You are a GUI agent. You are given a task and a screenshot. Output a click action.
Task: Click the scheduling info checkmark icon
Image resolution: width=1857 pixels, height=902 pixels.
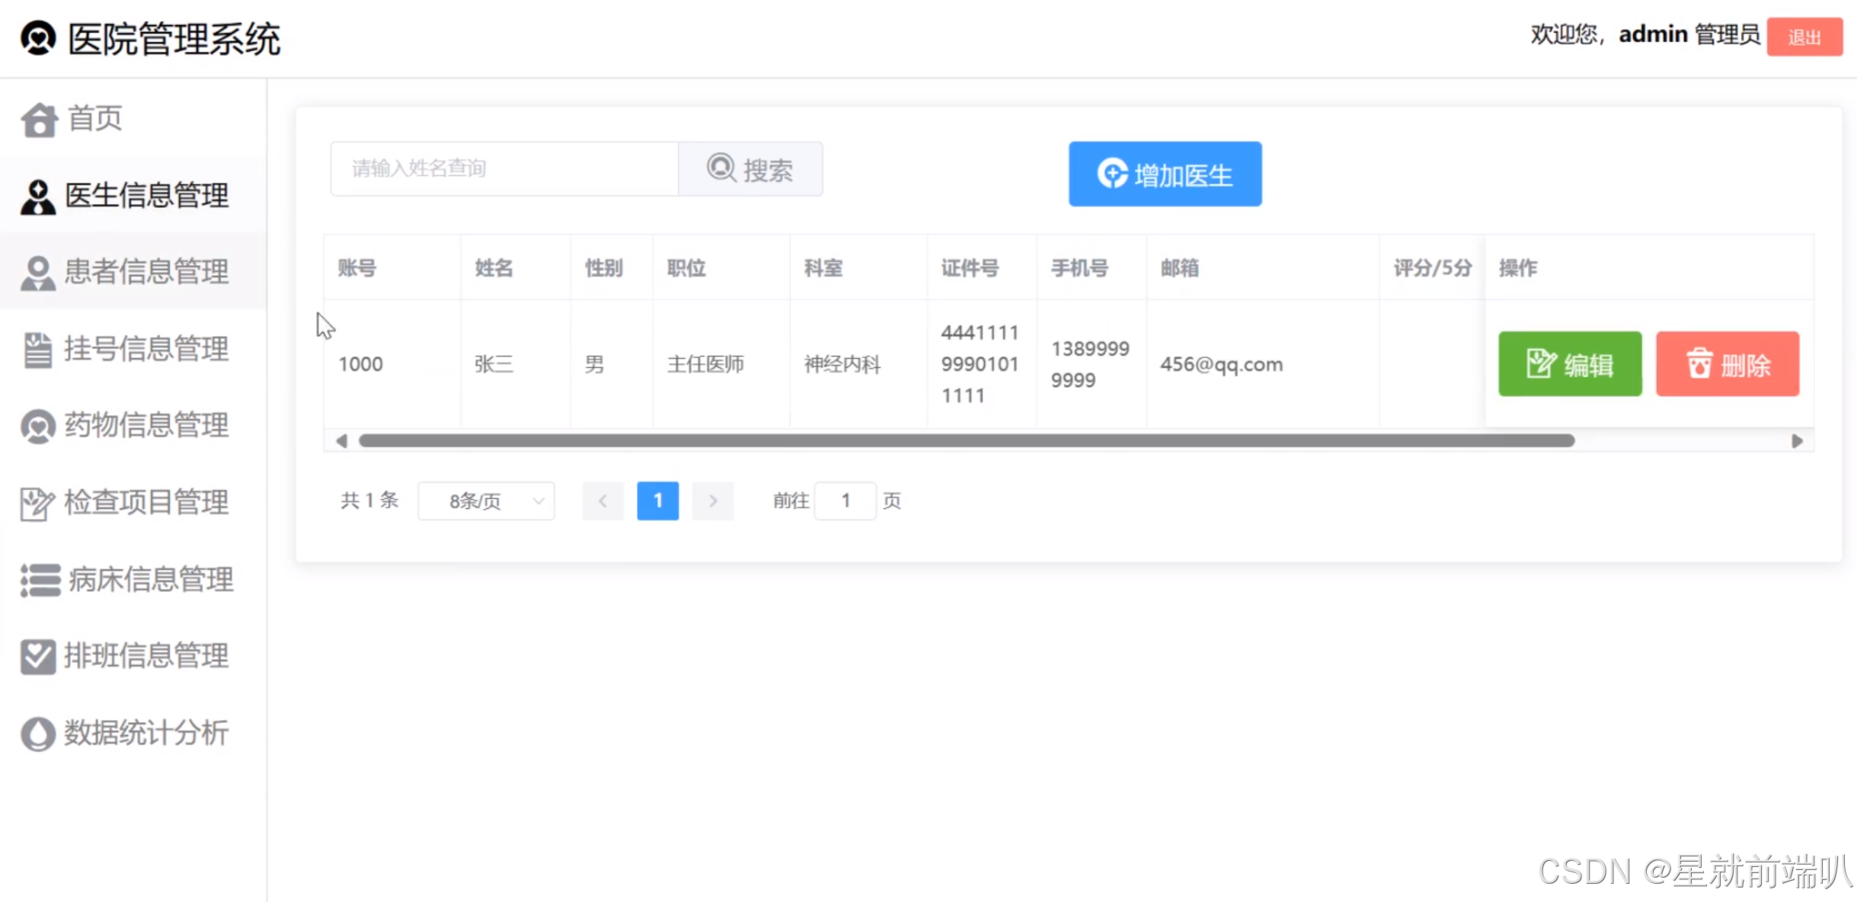pyautogui.click(x=37, y=656)
